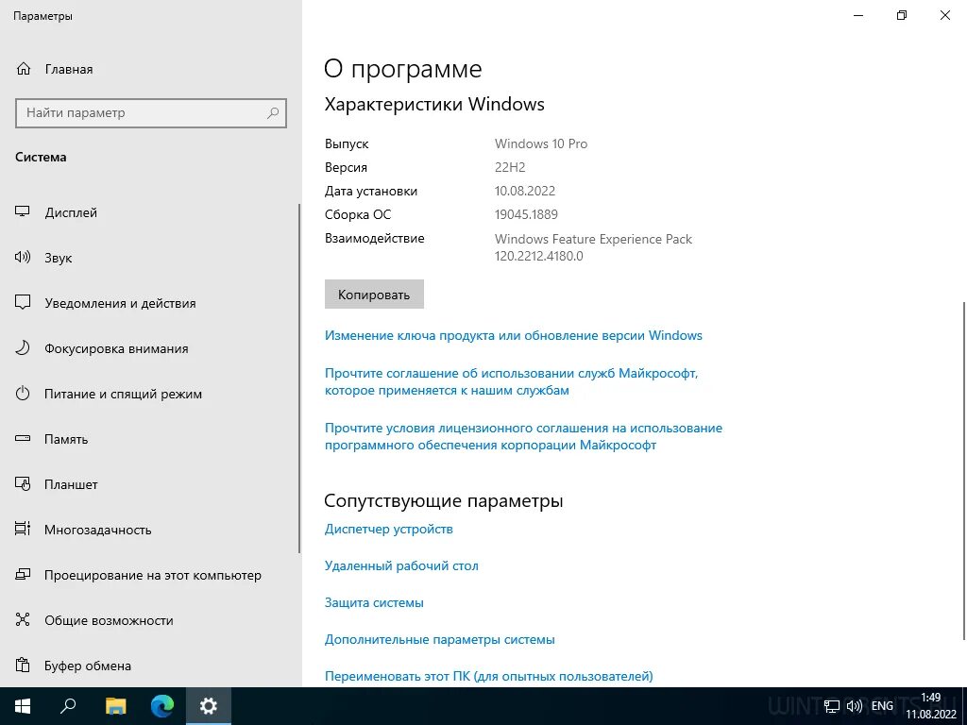Open Многозадачность settings section

click(x=97, y=530)
